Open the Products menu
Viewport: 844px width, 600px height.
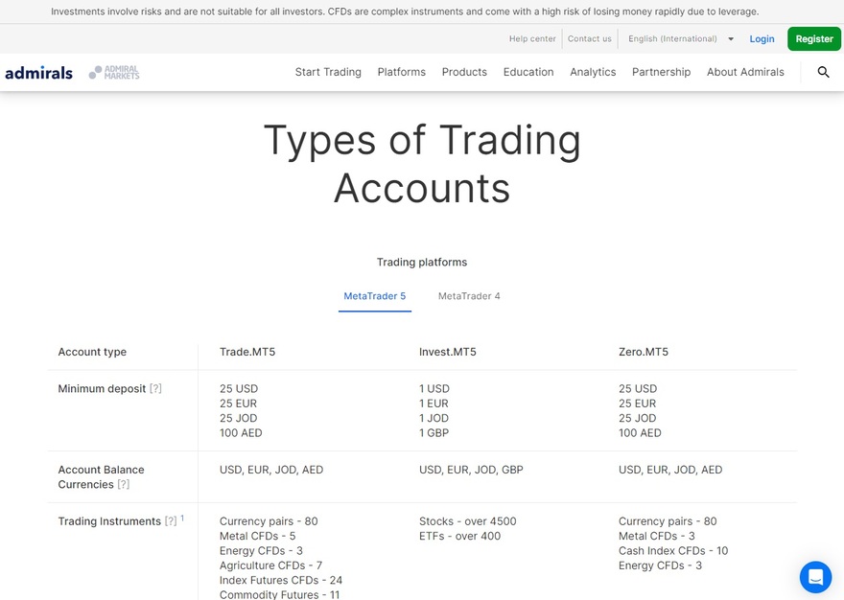pyautogui.click(x=464, y=72)
